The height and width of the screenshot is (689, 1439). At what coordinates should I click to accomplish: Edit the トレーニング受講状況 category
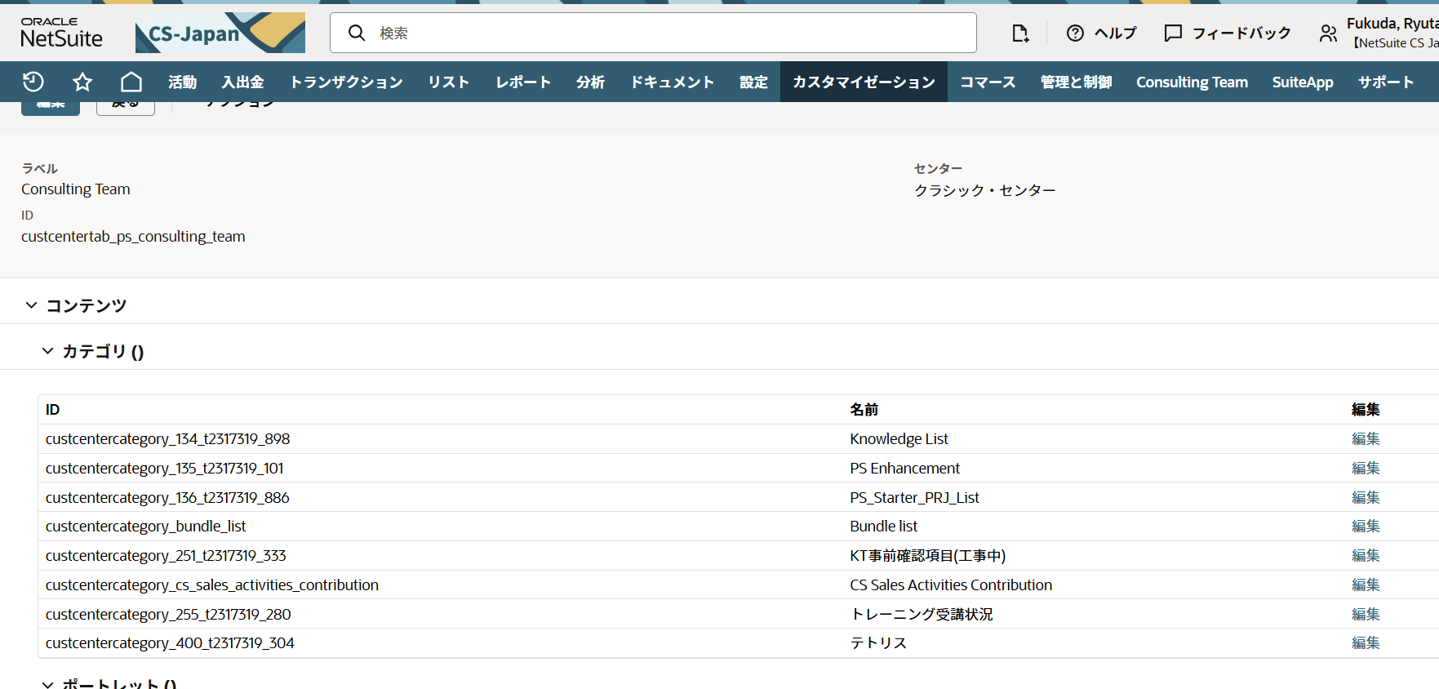pyautogui.click(x=1366, y=615)
